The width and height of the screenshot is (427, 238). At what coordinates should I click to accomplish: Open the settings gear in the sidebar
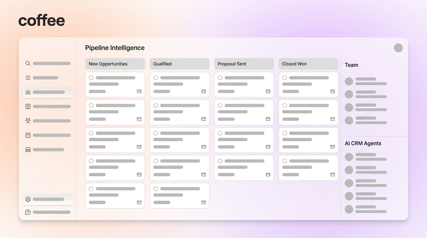point(28,199)
